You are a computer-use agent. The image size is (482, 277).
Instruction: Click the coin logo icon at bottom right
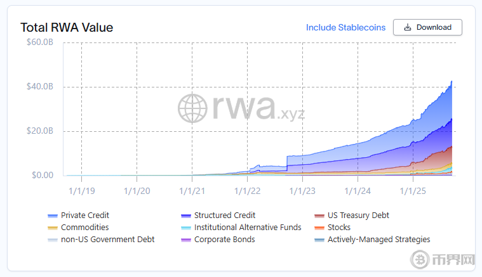click(x=420, y=261)
